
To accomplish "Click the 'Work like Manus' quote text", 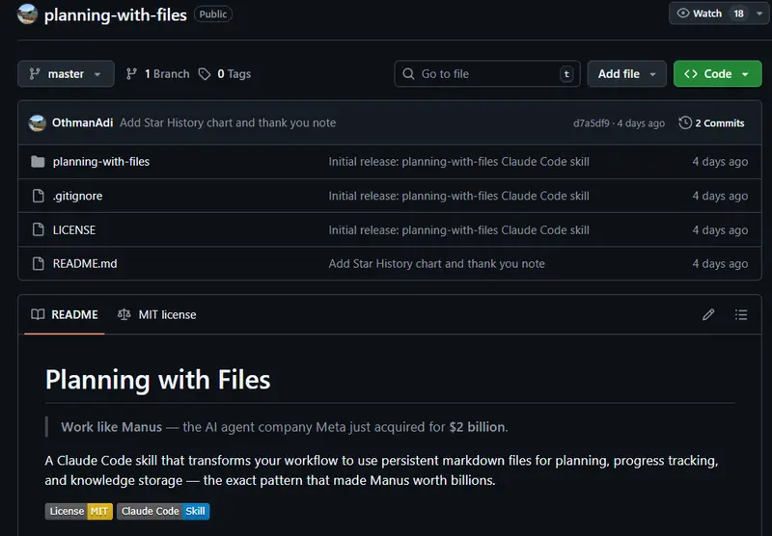I will click(111, 427).
